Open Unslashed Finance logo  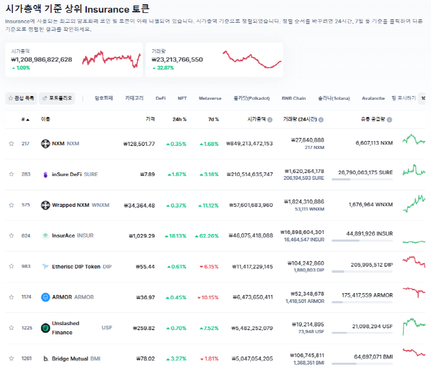pyautogui.click(x=46, y=328)
